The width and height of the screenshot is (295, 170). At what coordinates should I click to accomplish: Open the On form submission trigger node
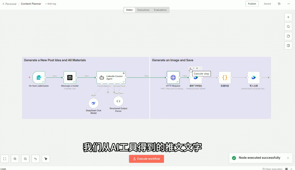click(39, 77)
